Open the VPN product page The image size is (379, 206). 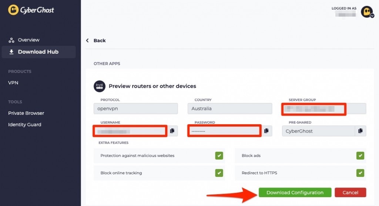13,83
